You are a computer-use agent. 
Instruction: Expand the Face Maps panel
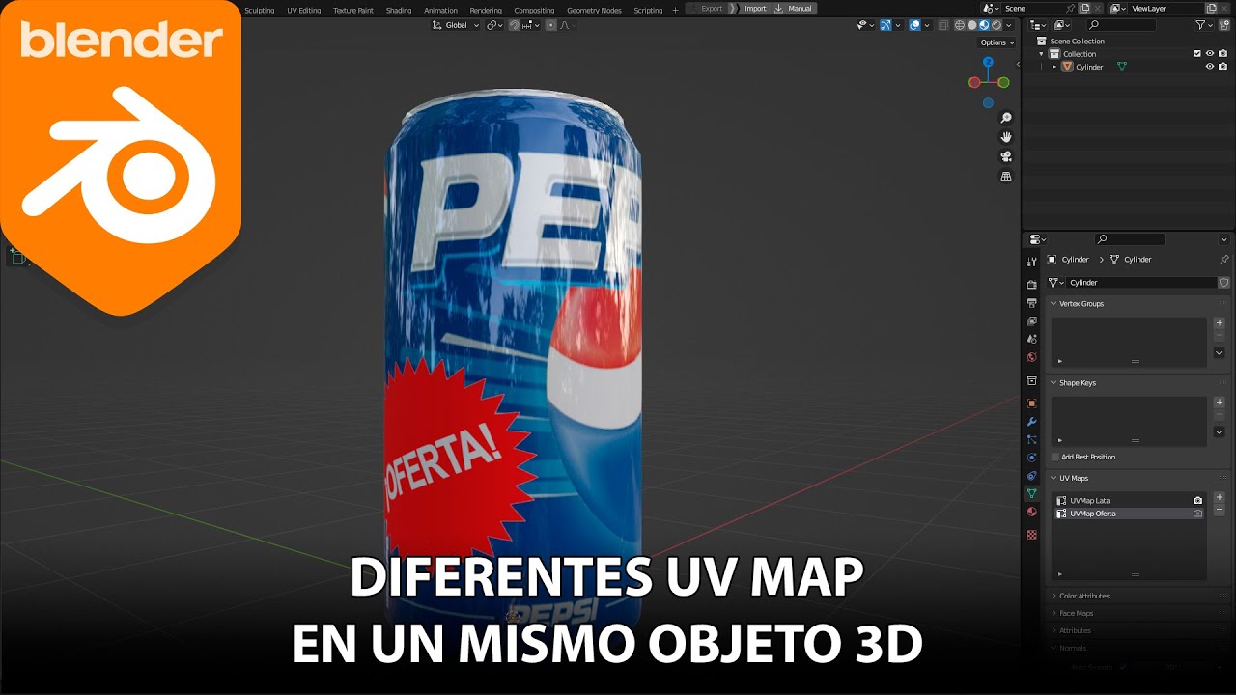coord(1053,613)
